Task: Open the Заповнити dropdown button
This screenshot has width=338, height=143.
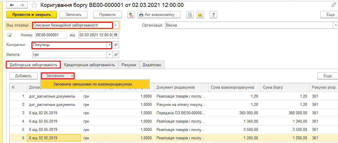Action: click(x=57, y=76)
